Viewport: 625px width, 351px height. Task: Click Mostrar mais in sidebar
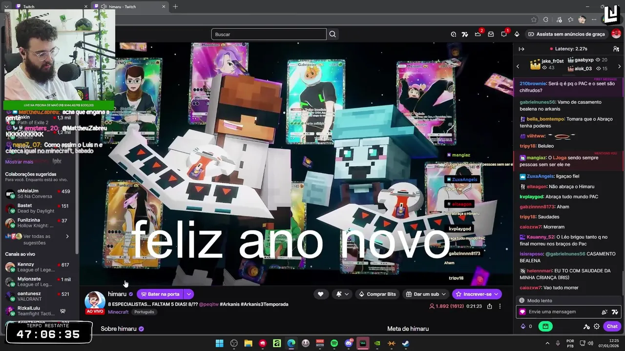coord(19,162)
